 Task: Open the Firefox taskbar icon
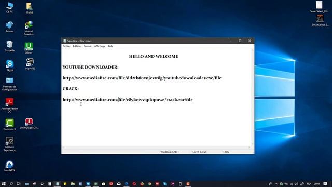coord(142,184)
